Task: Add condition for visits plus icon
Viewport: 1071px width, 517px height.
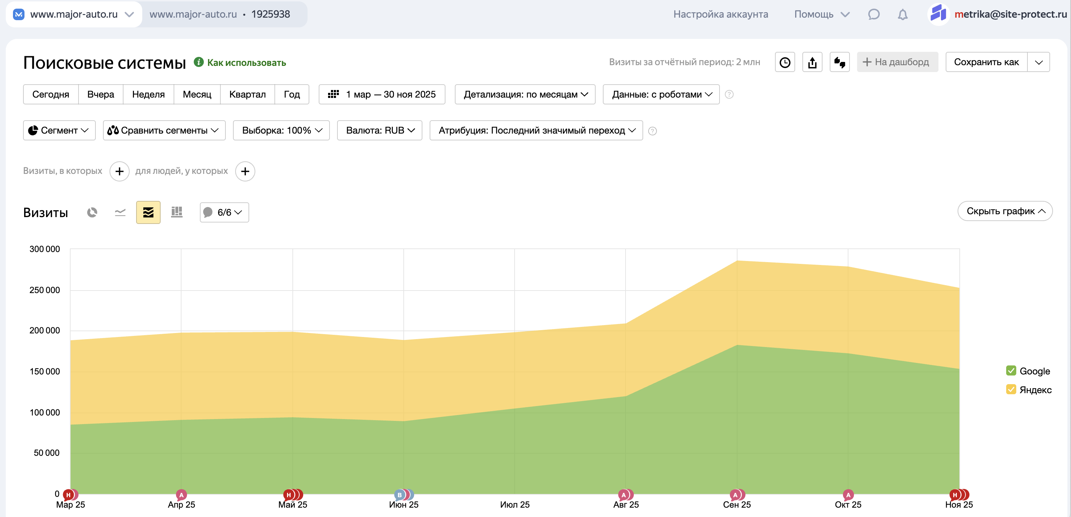Action: pyautogui.click(x=119, y=171)
